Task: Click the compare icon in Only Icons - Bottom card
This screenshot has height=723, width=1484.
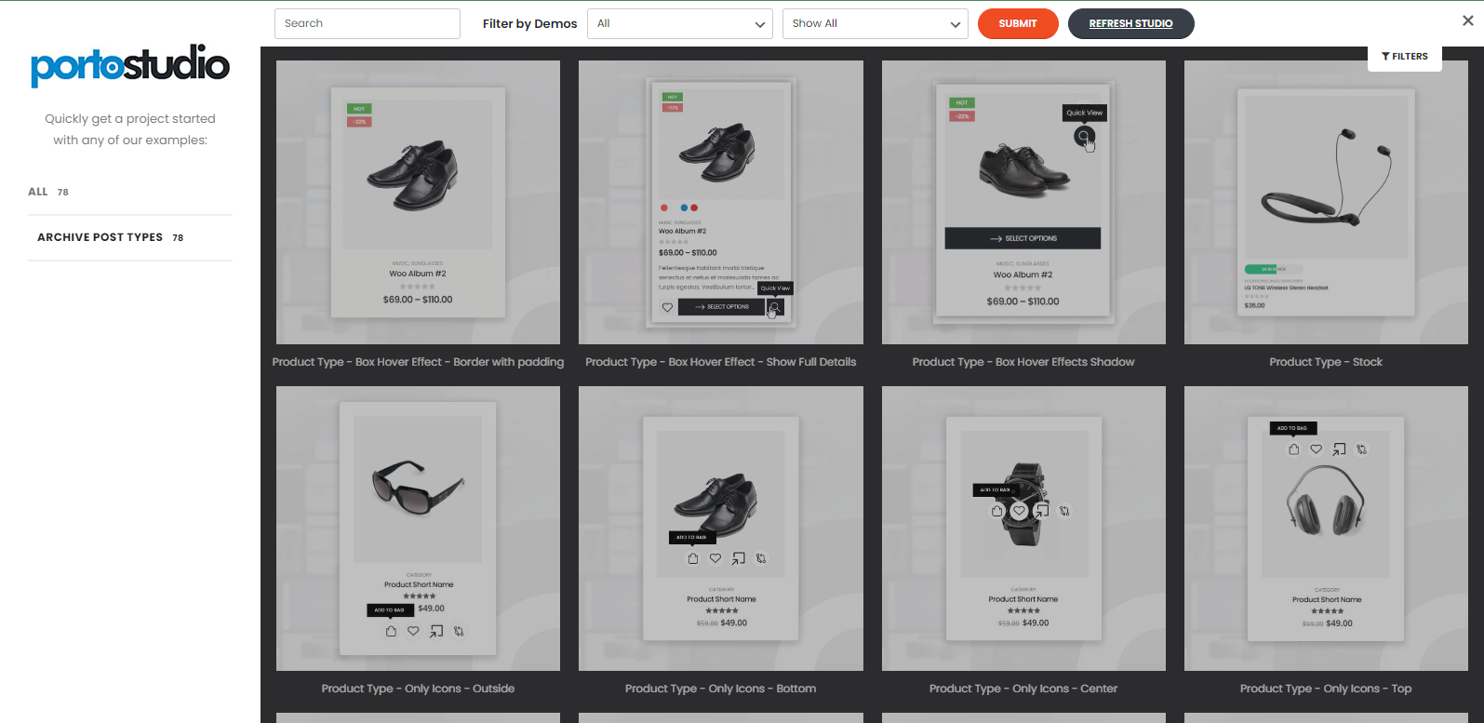Action: tap(761, 558)
